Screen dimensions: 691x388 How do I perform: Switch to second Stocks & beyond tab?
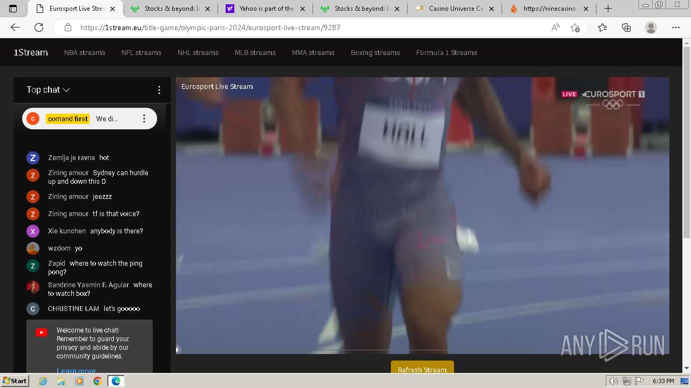click(x=361, y=9)
